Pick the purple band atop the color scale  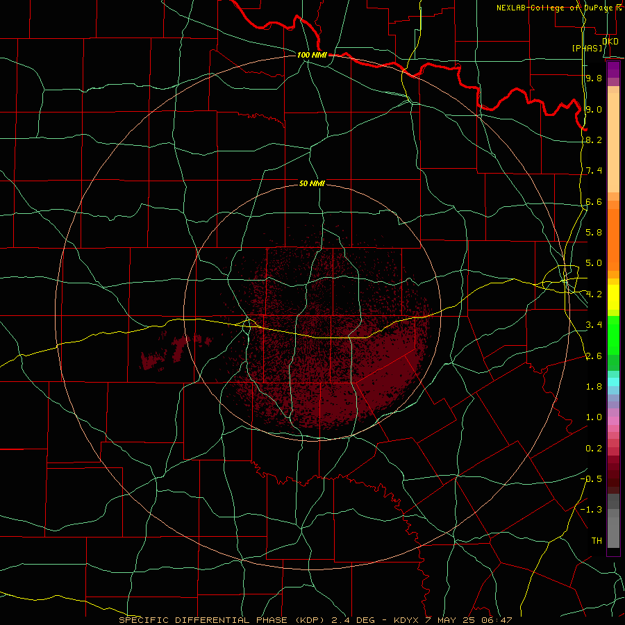[613, 70]
